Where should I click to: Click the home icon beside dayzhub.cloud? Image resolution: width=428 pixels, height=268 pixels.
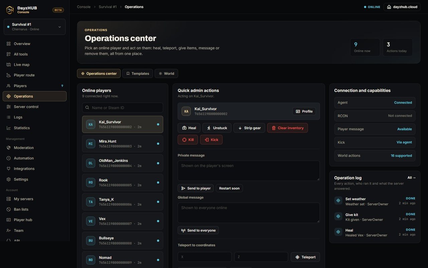(x=389, y=7)
